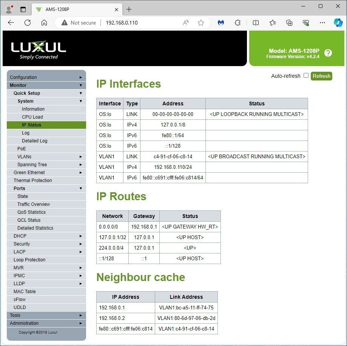Open the Information page

coord(46,109)
